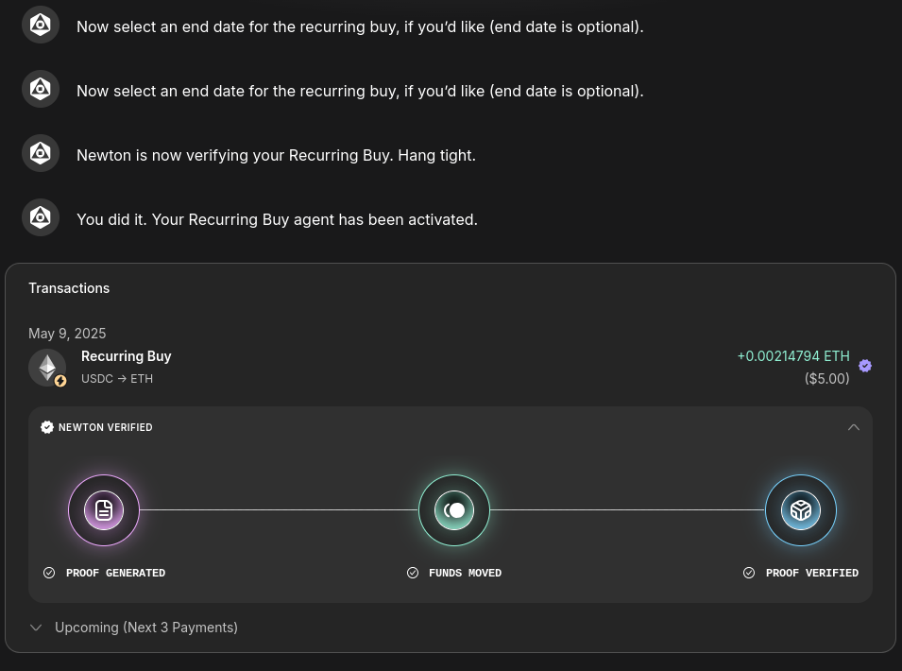Click the verified badge next to the ETH amount

[x=865, y=366]
